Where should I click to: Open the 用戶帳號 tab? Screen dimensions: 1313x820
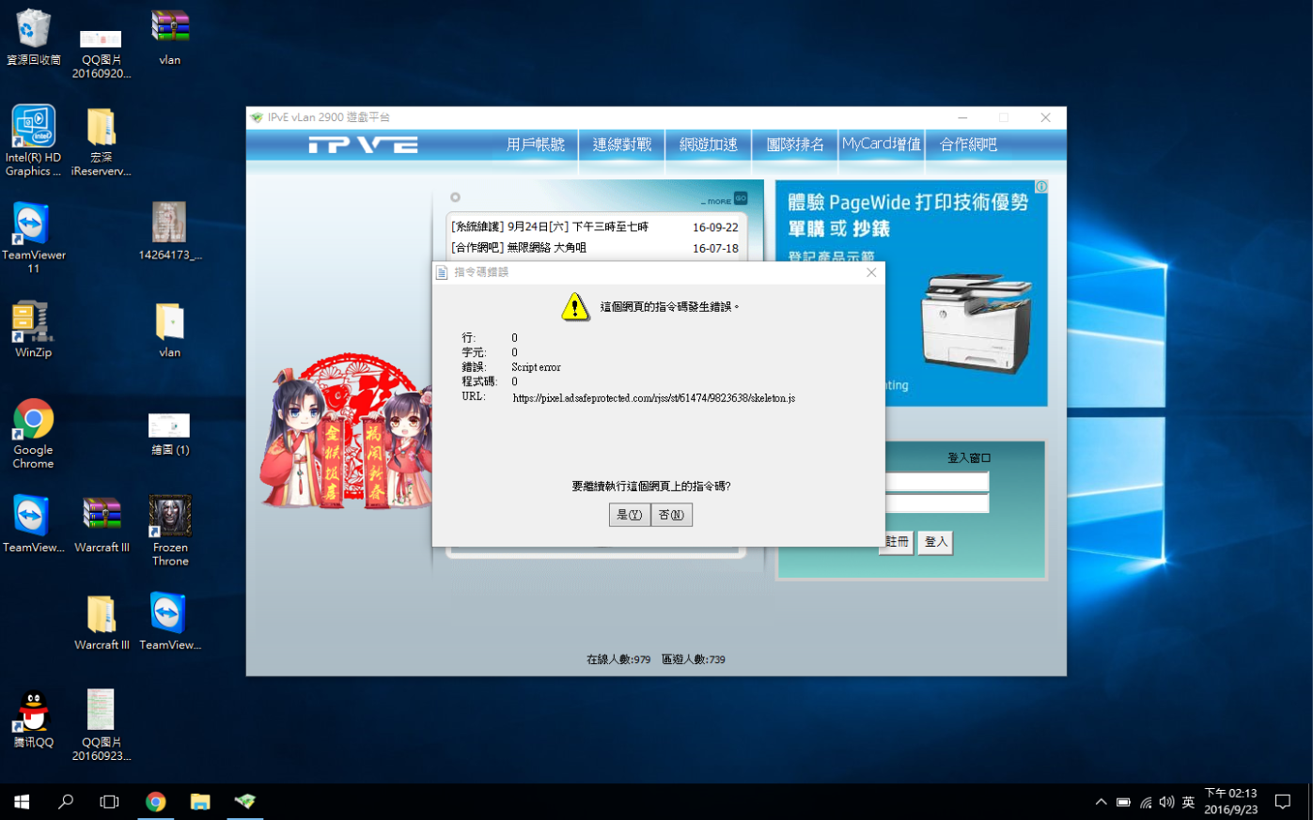point(536,145)
